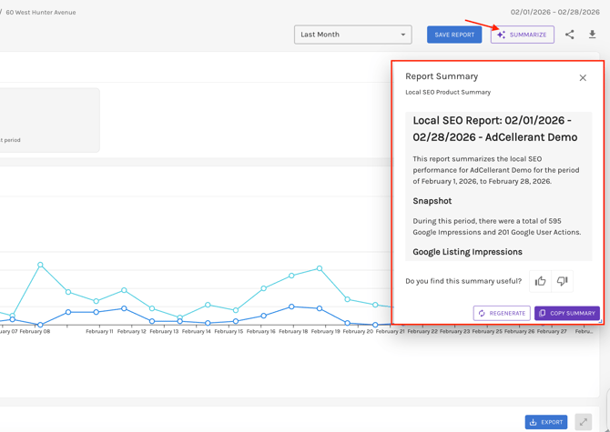Image resolution: width=610 pixels, height=432 pixels.
Task: Give the summary a thumbs up
Action: [x=540, y=281]
